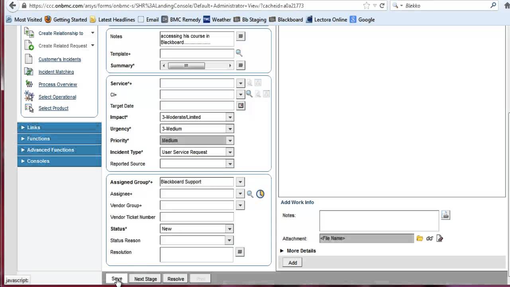
Task: Click the Create Relationship to icon
Action: tap(29, 33)
